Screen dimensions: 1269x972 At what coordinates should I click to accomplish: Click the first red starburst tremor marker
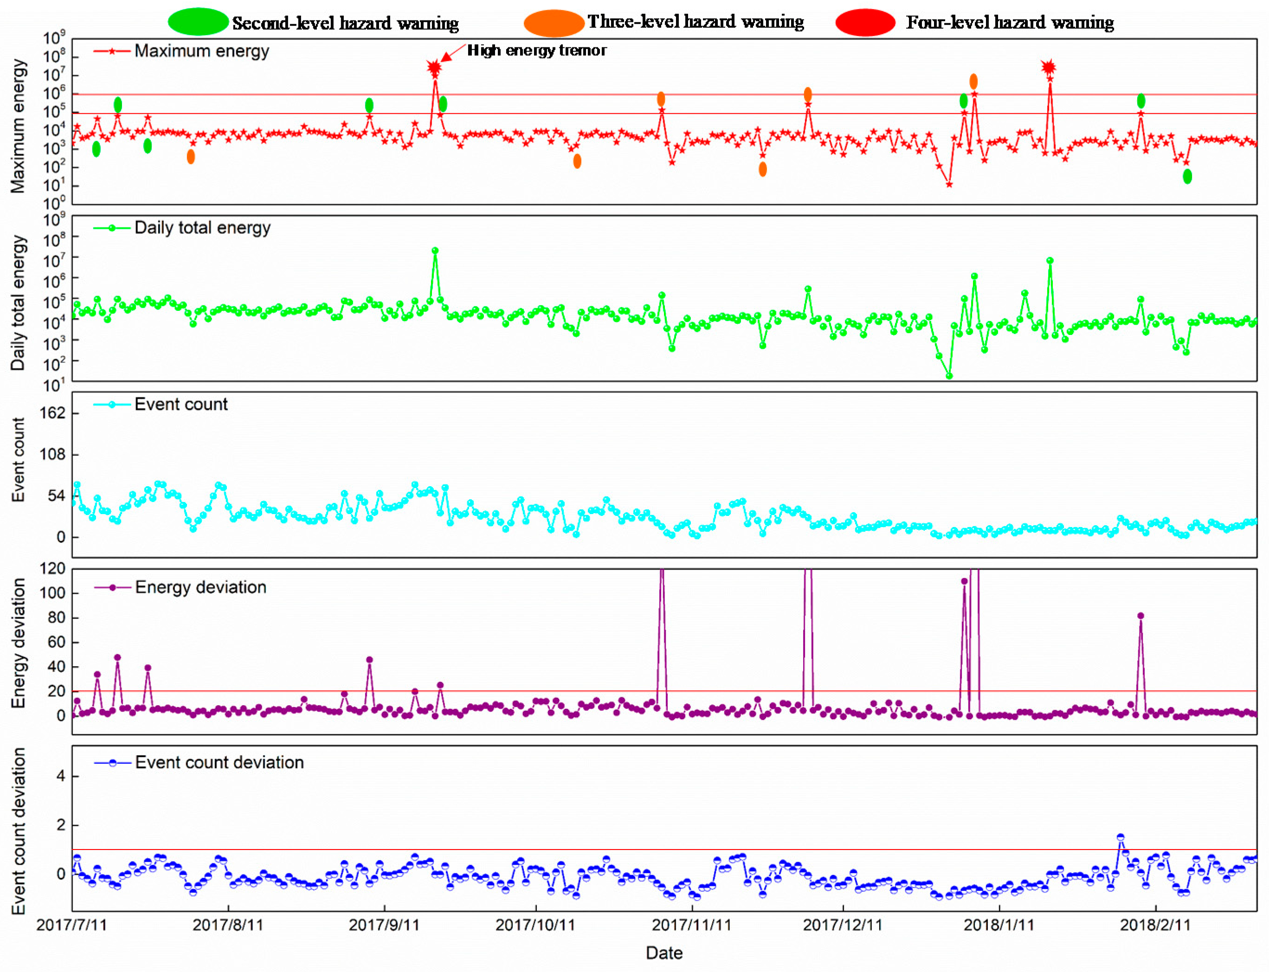coord(434,67)
